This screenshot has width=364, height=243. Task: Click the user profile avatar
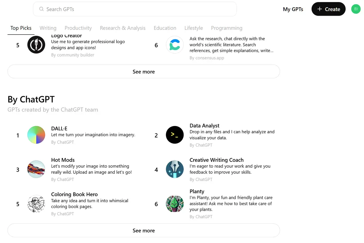point(356,9)
